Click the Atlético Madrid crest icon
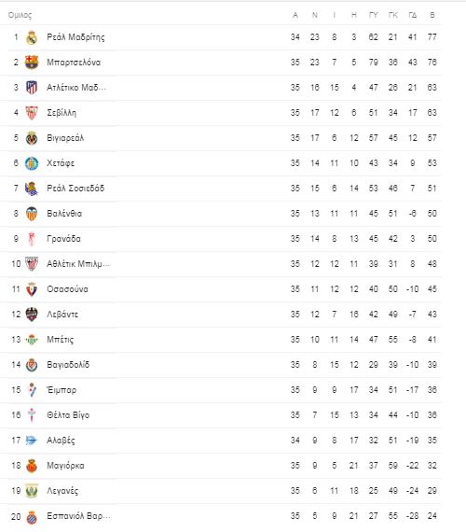 coord(32,88)
